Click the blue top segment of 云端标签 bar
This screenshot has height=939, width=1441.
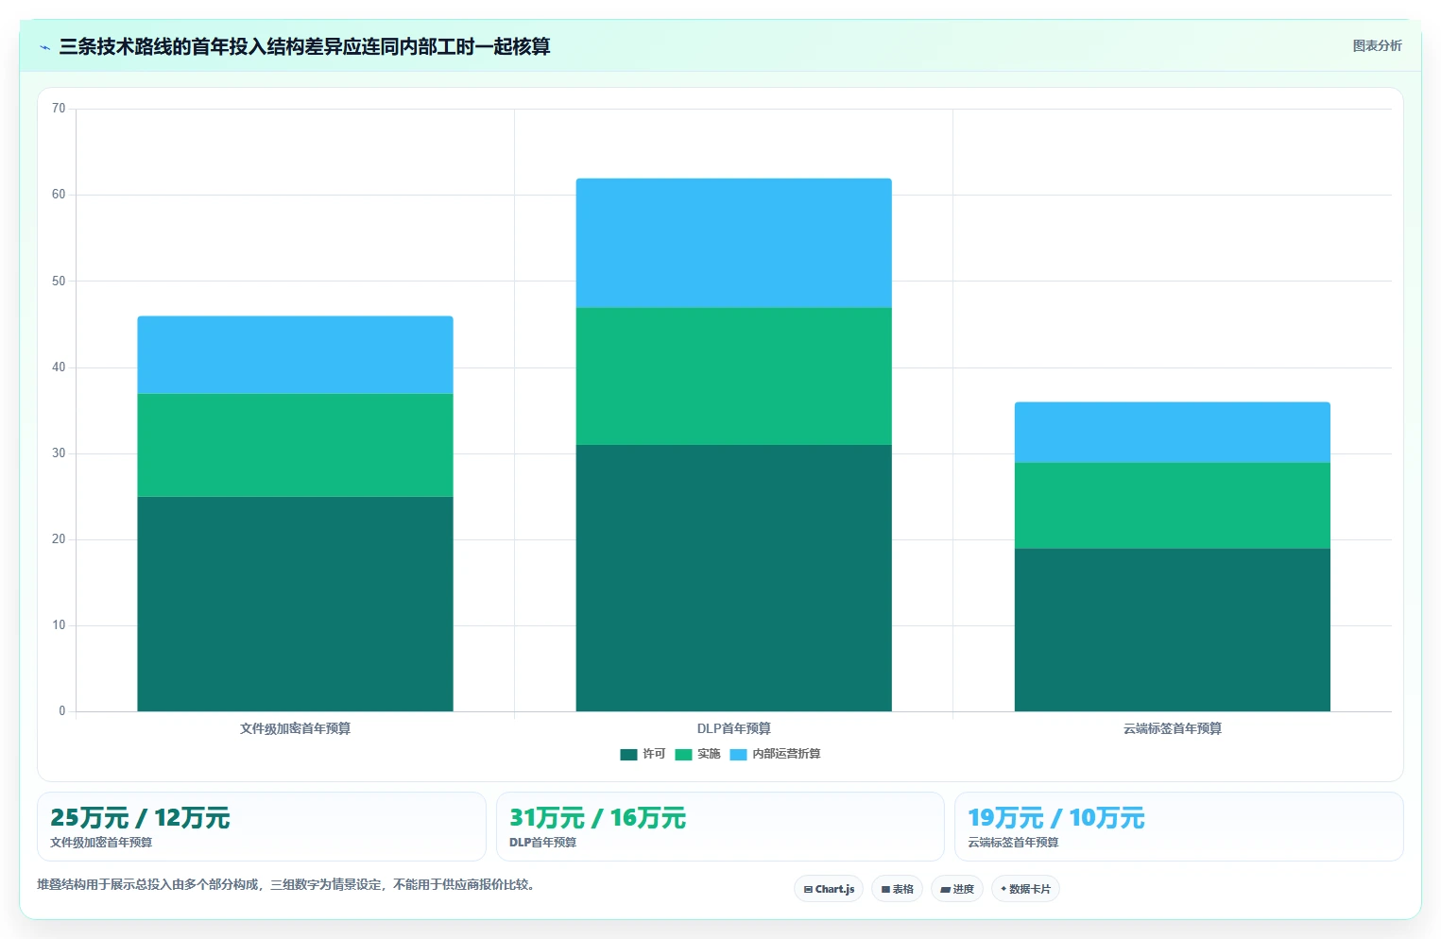click(1172, 433)
